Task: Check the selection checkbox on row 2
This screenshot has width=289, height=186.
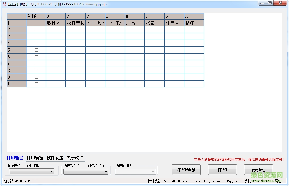Action: point(36,30)
